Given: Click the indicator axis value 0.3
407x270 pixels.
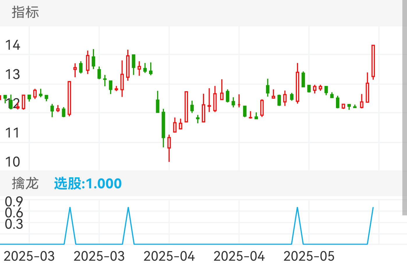Looking at the screenshot, I should click(x=14, y=224).
